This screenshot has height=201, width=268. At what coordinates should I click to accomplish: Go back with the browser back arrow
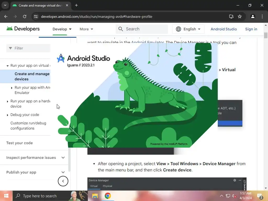click(6, 16)
